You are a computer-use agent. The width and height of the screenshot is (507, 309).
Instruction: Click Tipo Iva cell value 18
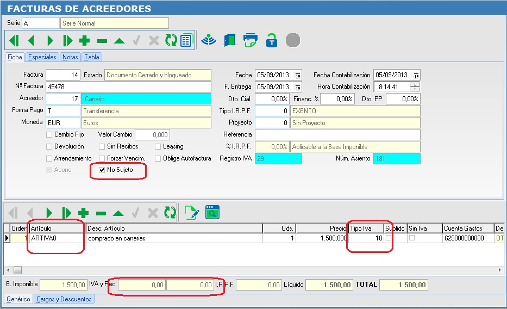click(366, 238)
